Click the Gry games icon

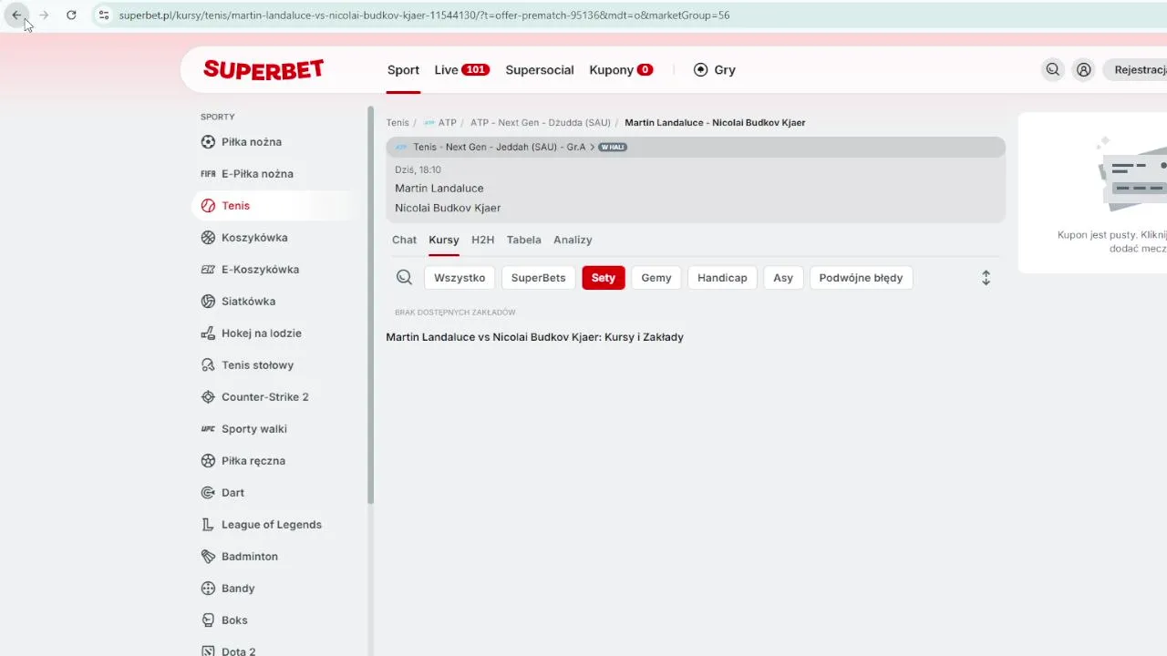pos(700,69)
